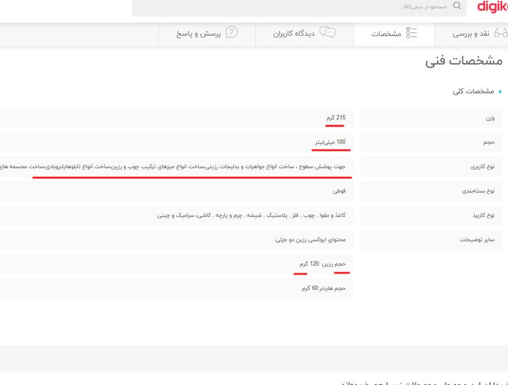Select the کاغذ و مقوا materials value
The image size is (508, 385).
tap(251, 215)
